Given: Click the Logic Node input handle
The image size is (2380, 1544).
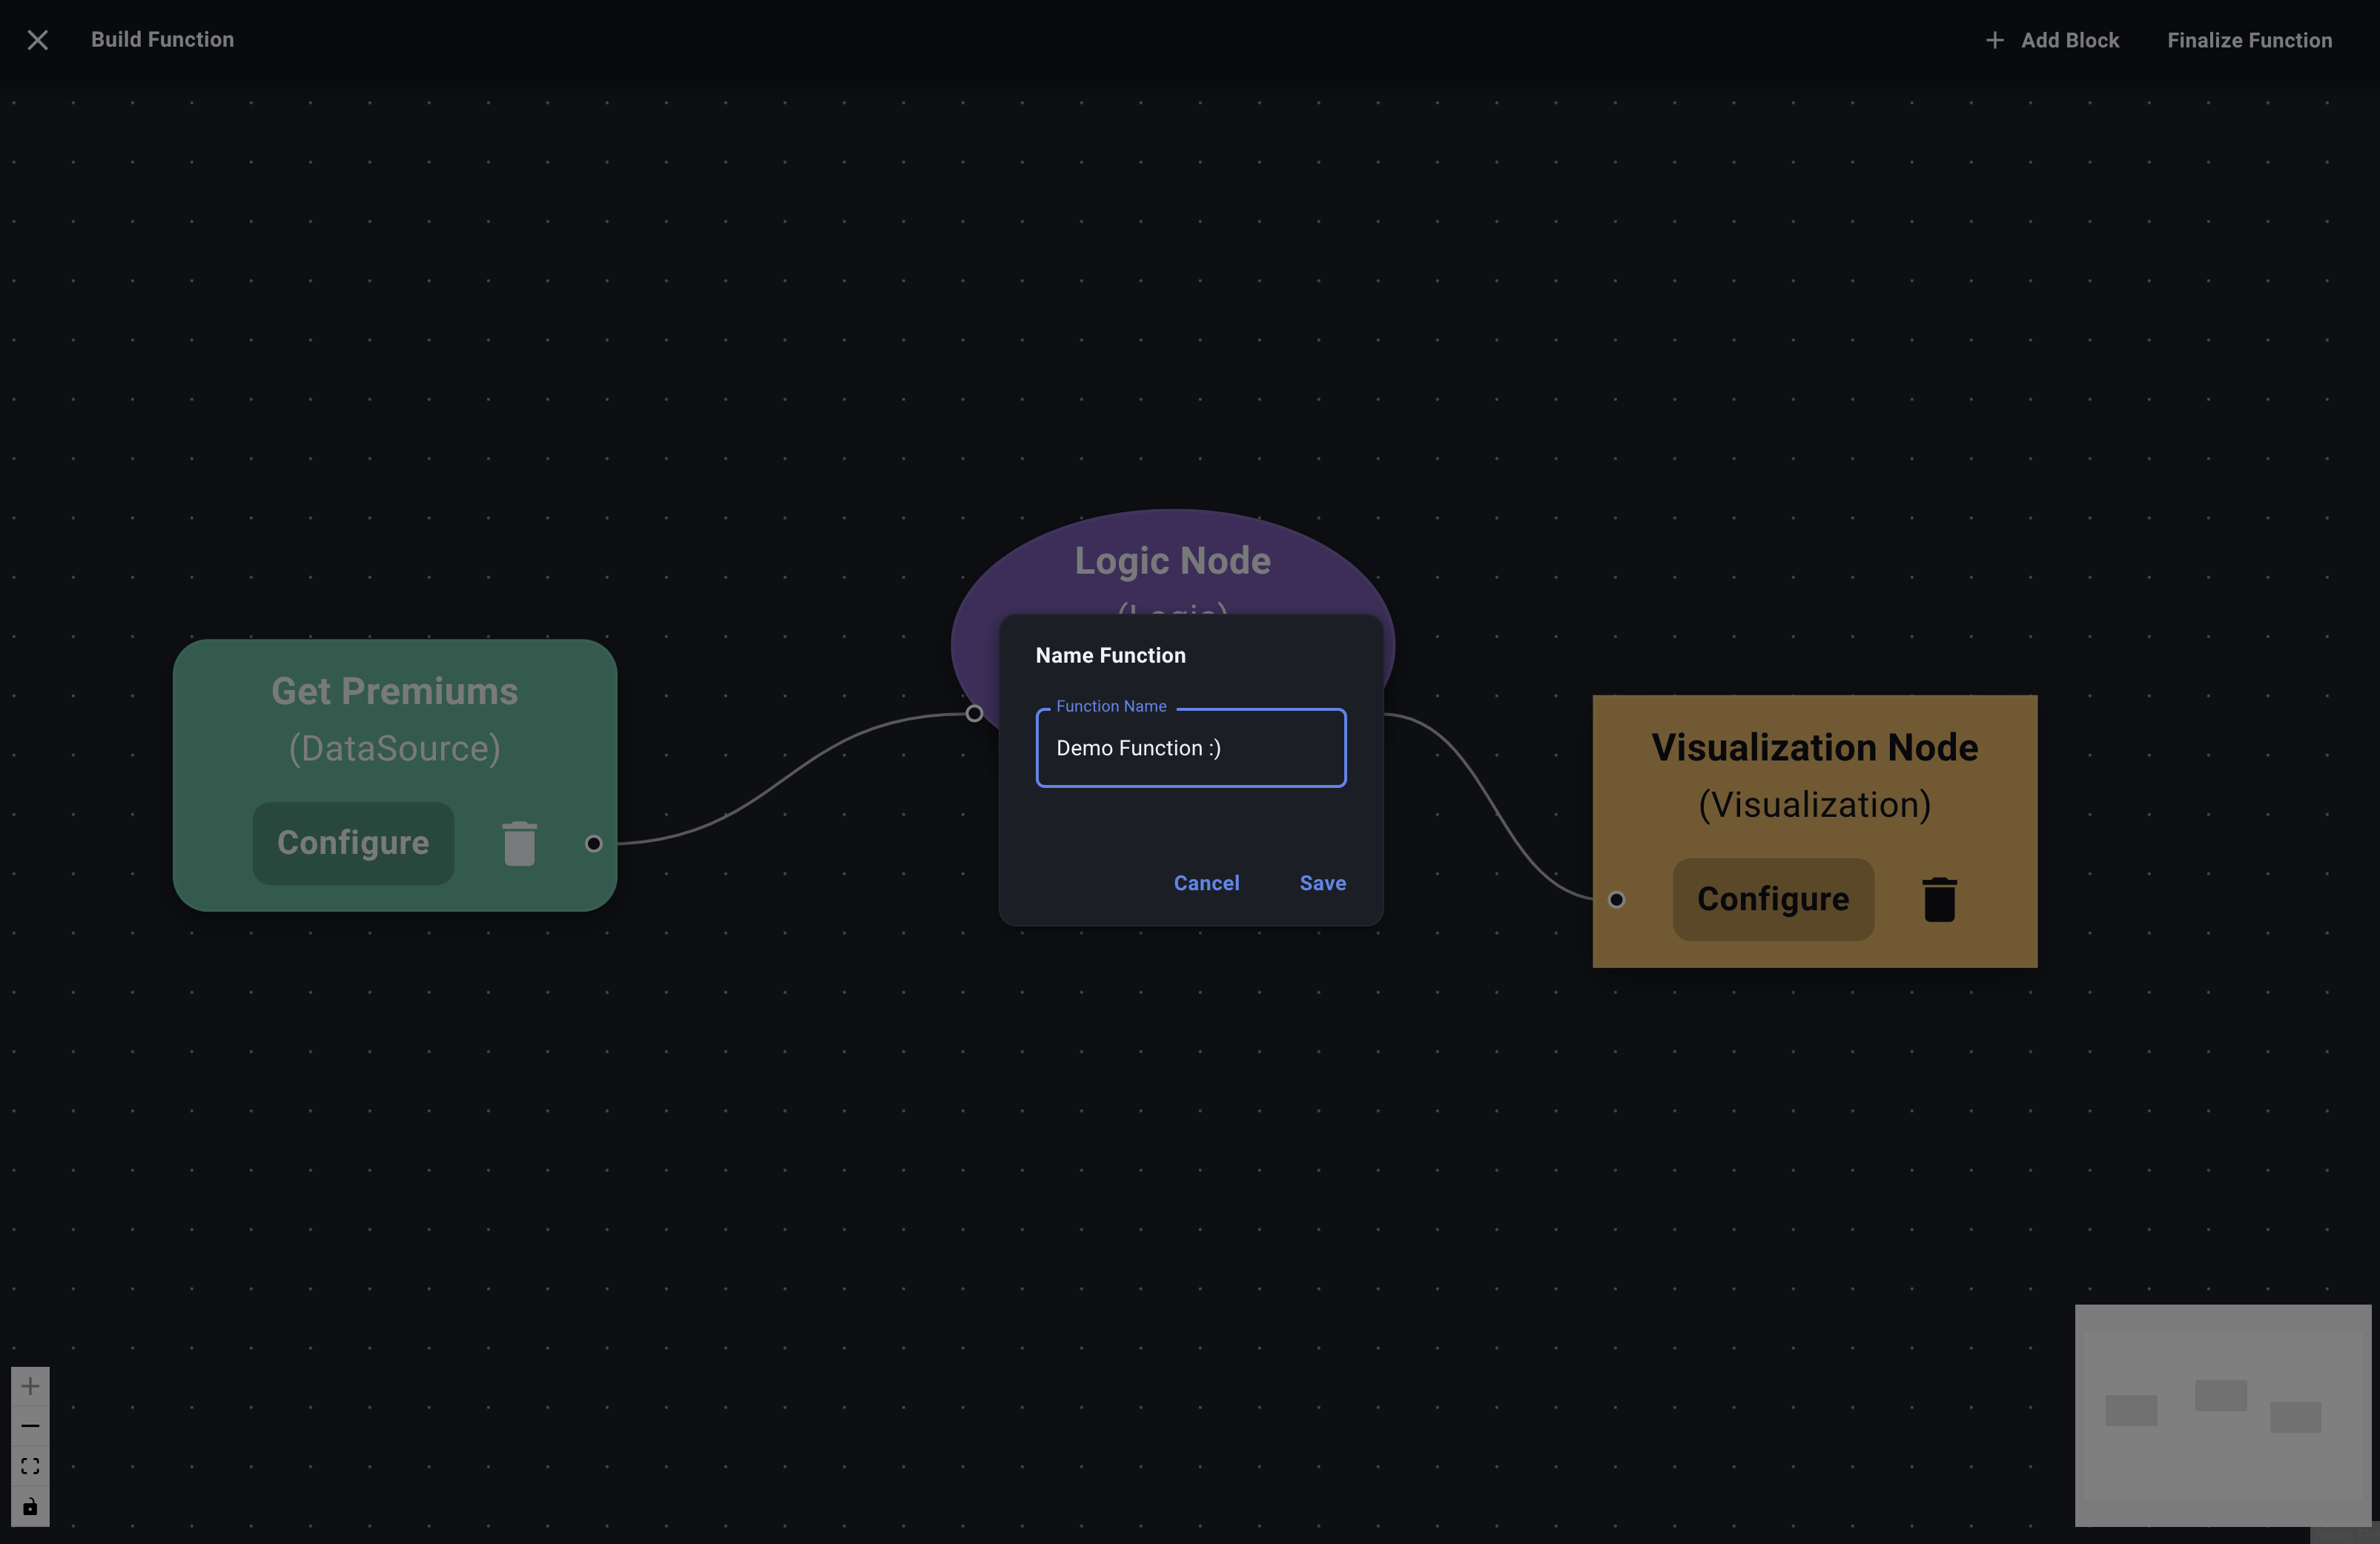Looking at the screenshot, I should point(974,713).
